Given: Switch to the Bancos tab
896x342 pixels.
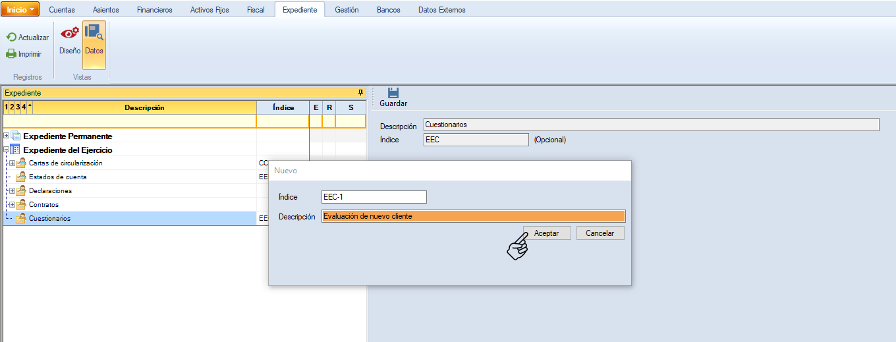Looking at the screenshot, I should (388, 10).
